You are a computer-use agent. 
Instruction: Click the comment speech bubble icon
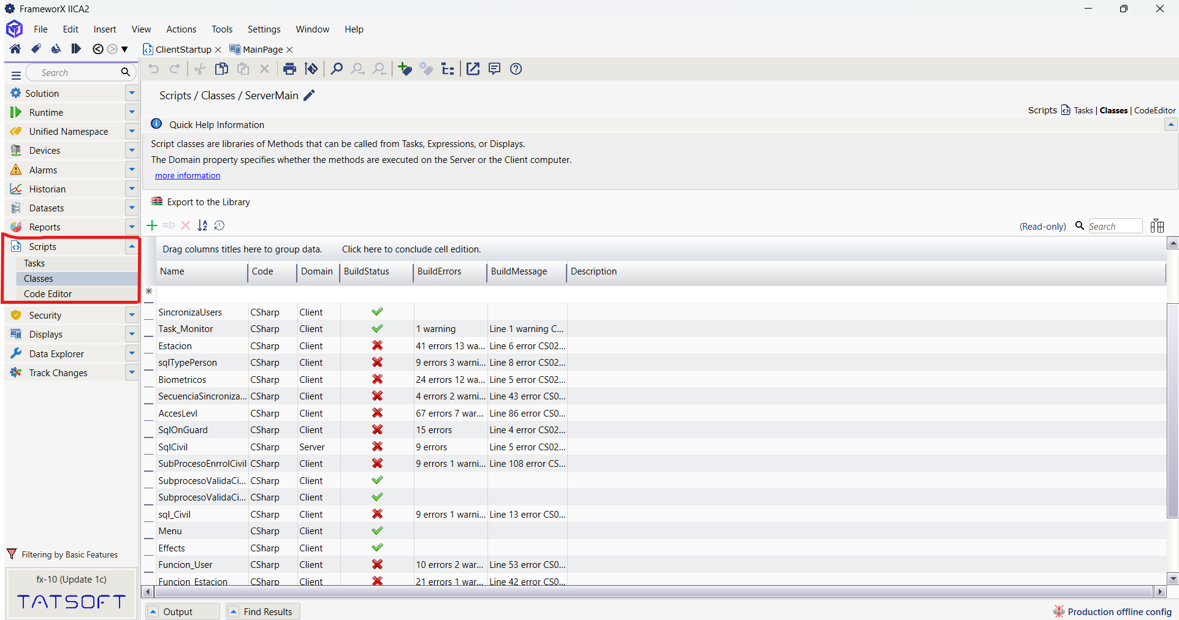[494, 69]
